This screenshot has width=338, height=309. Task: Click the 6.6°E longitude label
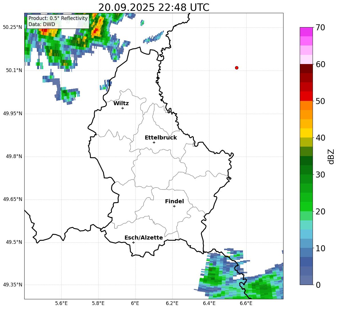click(x=246, y=303)
